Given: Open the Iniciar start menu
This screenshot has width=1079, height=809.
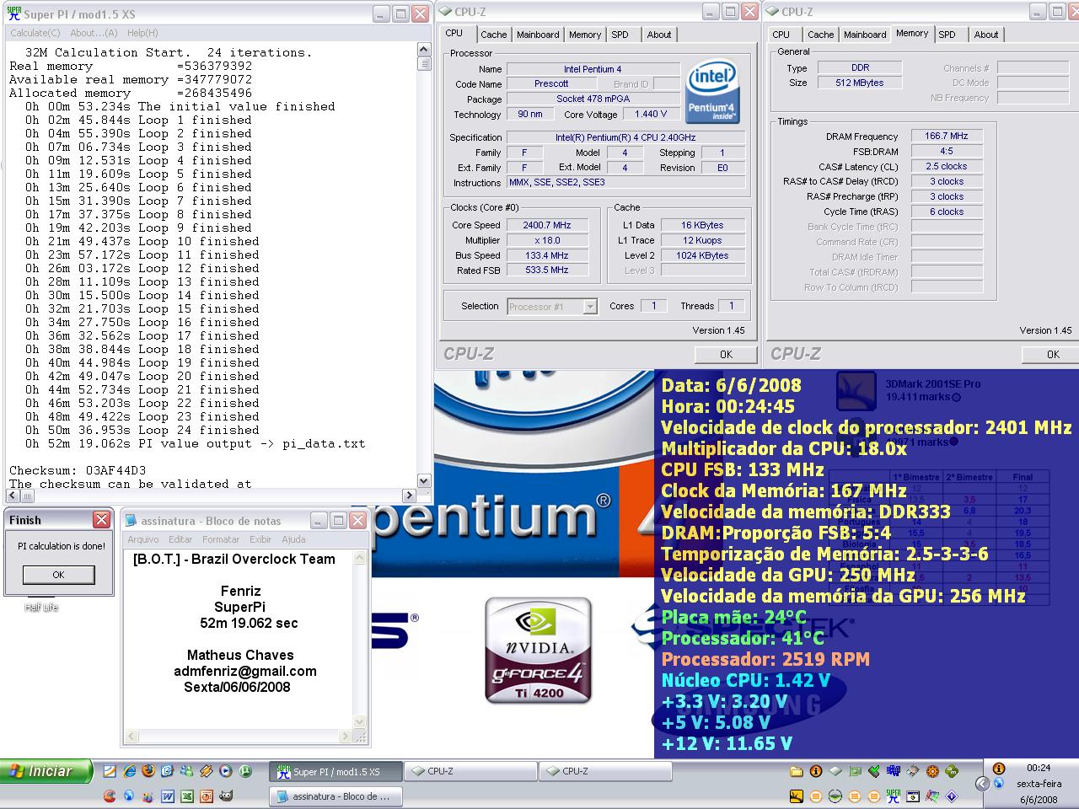Looking at the screenshot, I should (x=47, y=771).
